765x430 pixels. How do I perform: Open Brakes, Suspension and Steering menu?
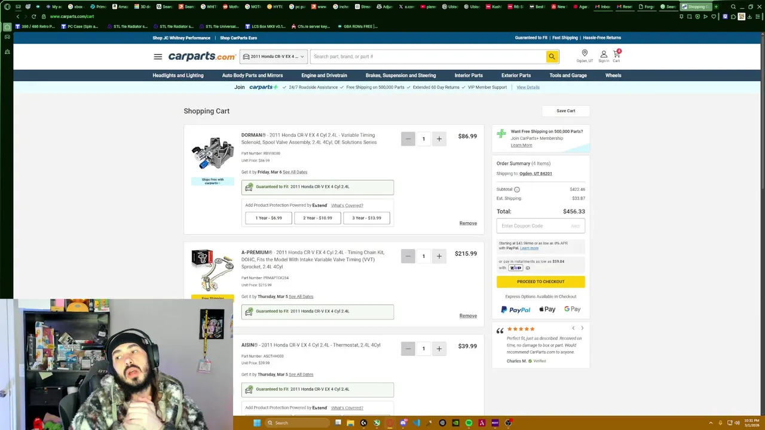400,76
